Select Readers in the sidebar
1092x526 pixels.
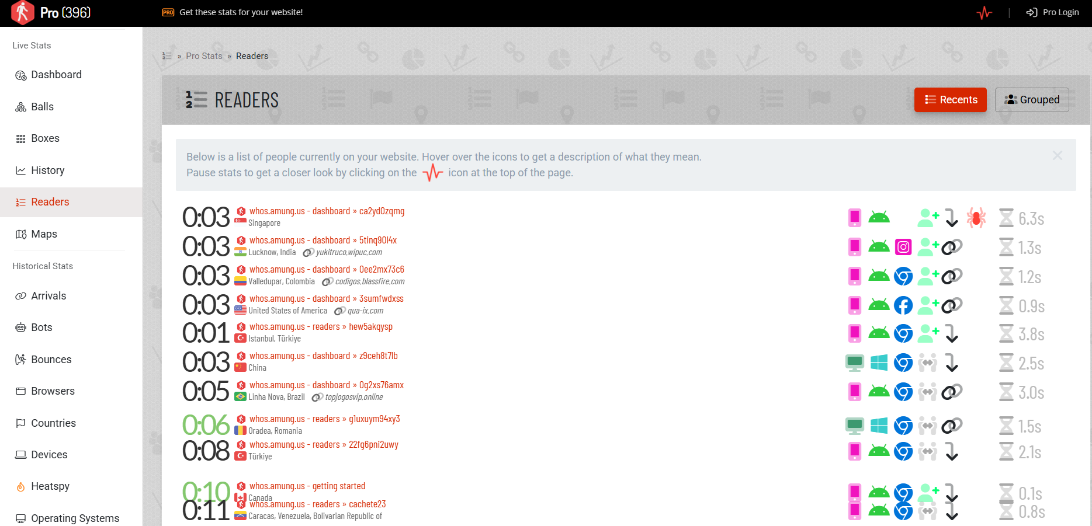[71, 202]
